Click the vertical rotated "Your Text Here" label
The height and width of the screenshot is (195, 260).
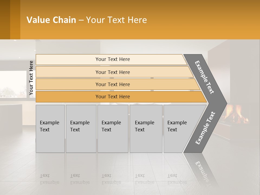point(31,78)
